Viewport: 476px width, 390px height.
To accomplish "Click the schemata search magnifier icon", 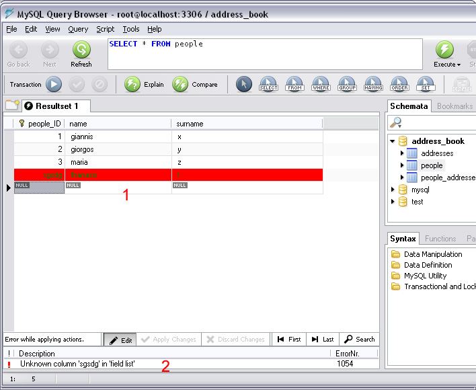I will coord(396,122).
